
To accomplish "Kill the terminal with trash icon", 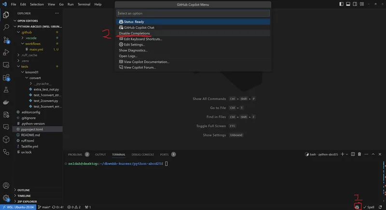I will (x=359, y=154).
